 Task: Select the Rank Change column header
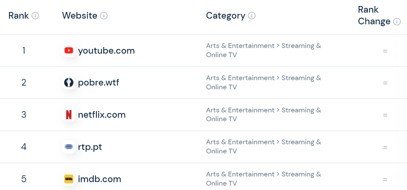coord(374,15)
